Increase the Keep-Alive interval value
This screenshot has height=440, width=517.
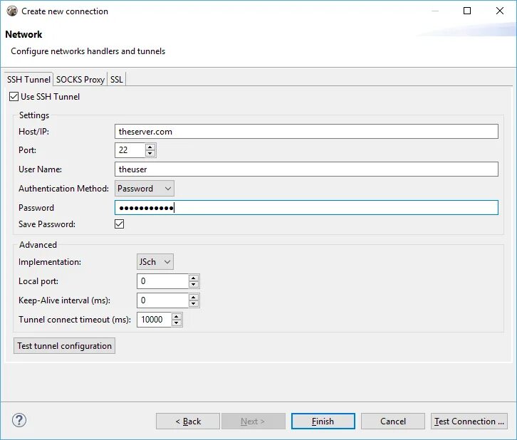194,297
